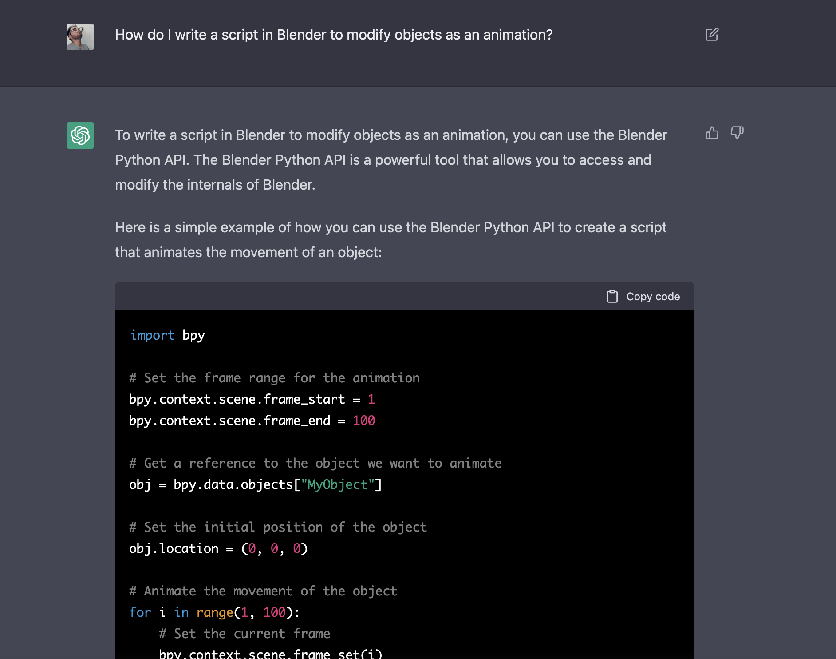Image resolution: width=836 pixels, height=659 pixels.
Task: Click the 'import bpy' code line
Action: point(167,335)
